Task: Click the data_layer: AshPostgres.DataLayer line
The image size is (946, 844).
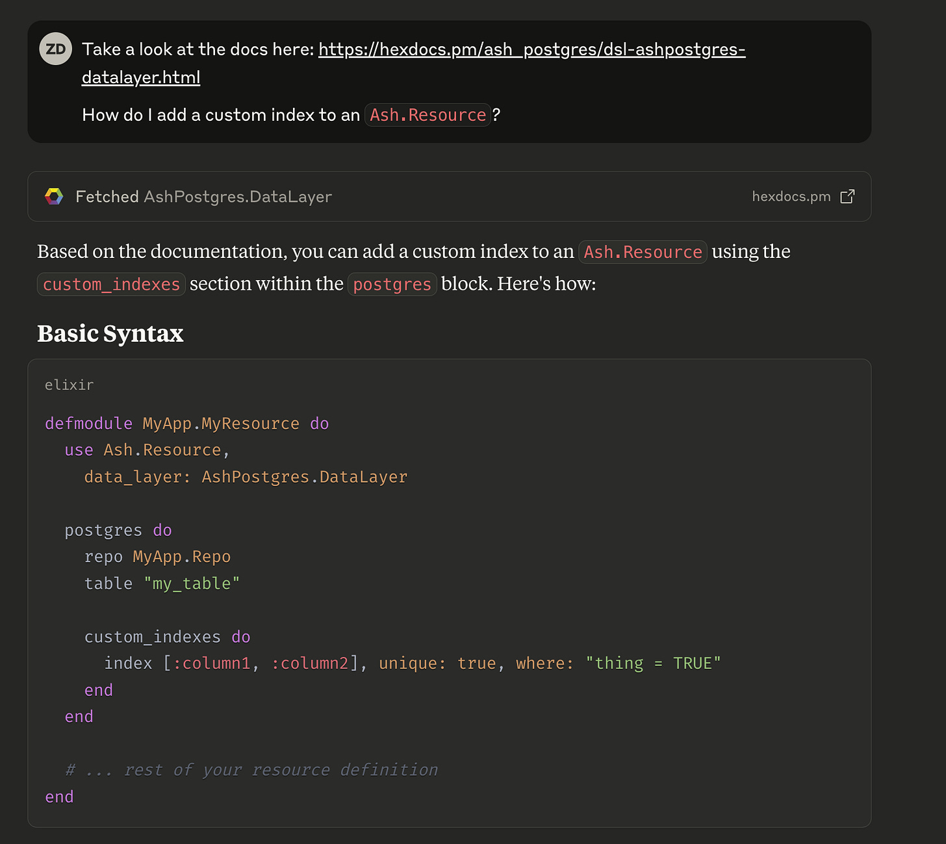Action: click(x=246, y=477)
